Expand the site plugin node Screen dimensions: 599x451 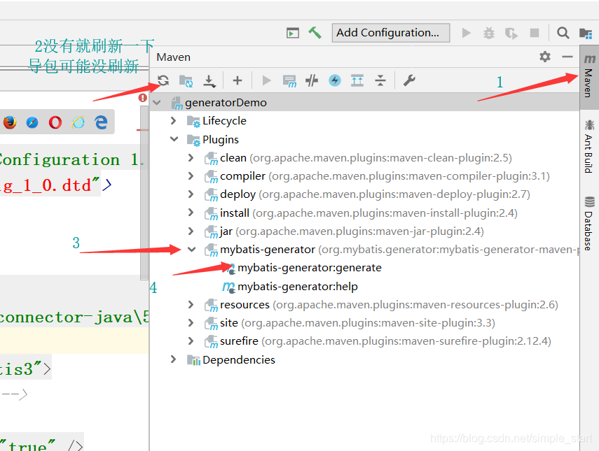coord(191,323)
